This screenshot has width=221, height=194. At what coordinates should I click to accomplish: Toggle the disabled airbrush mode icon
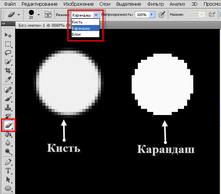212,15
